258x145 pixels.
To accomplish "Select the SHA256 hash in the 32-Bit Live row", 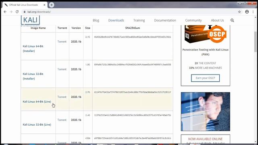I will coord(133,115).
